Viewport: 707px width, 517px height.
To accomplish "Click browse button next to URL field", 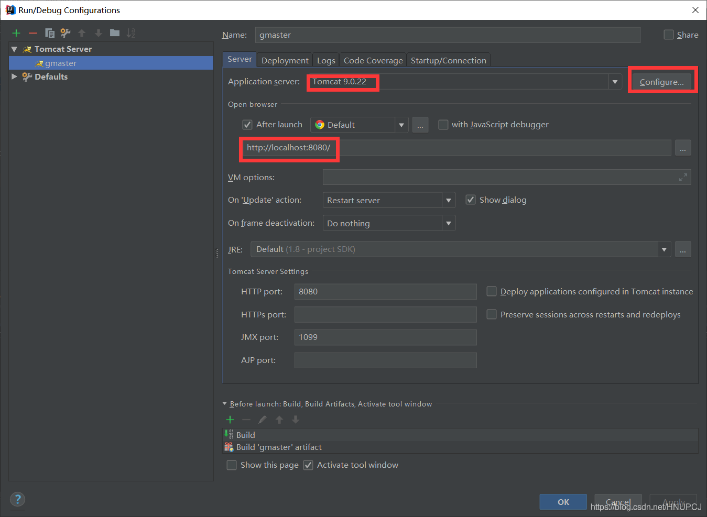I will 683,148.
